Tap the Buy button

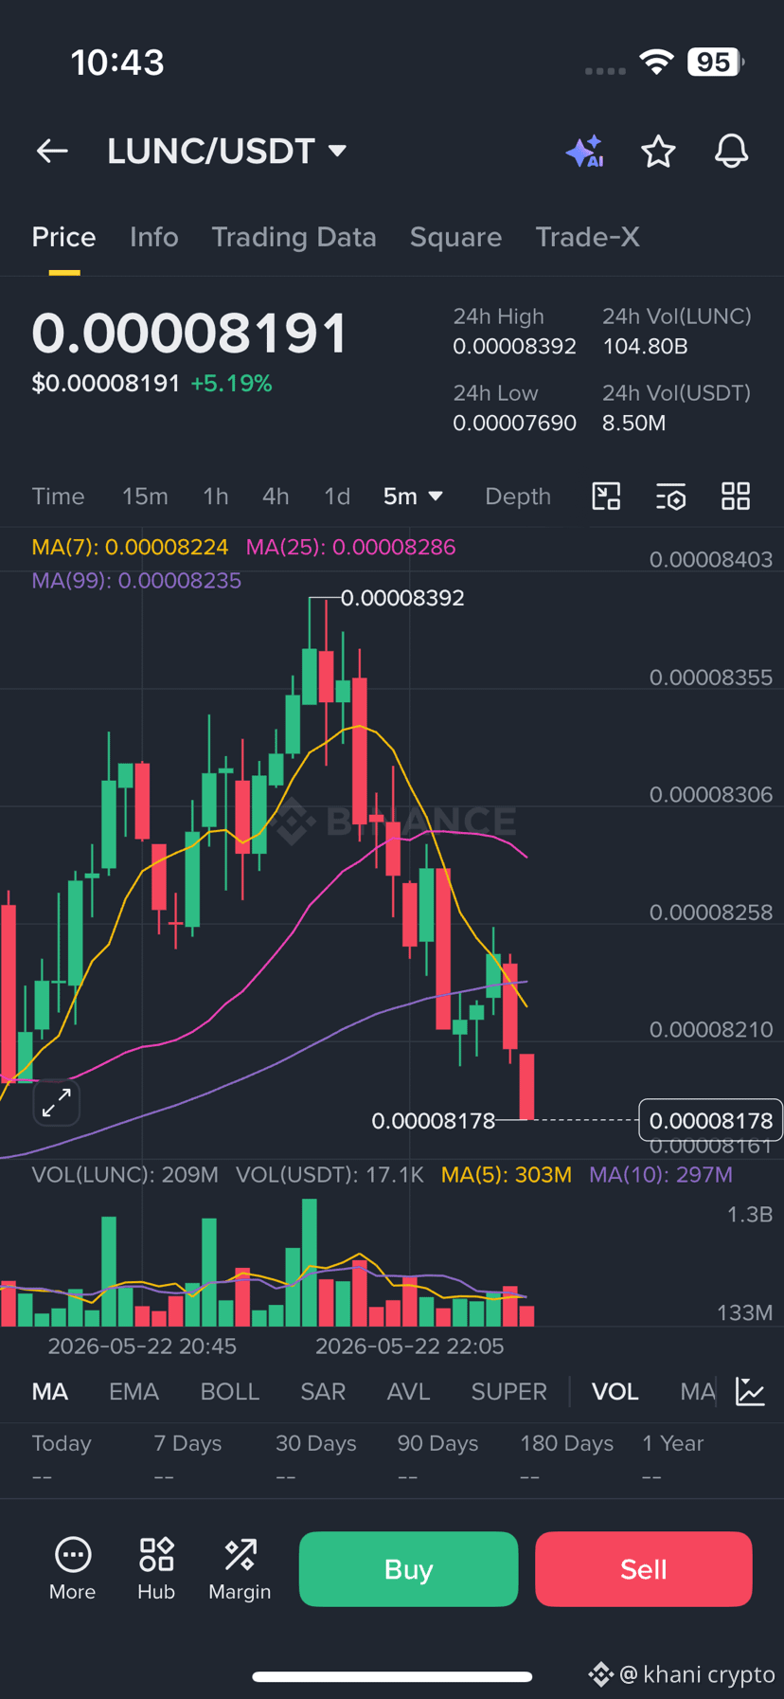click(408, 1568)
